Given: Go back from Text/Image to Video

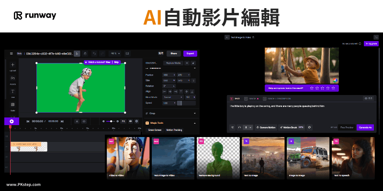Looking at the screenshot, I should (227, 37).
